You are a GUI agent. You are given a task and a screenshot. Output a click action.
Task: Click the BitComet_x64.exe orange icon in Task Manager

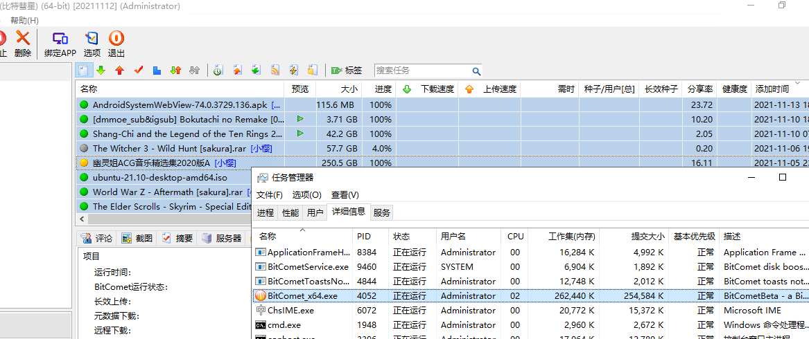coord(261,296)
